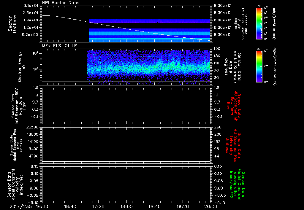The height and width of the screenshot is (210, 304).
Task: Click the "cnts/(cm**2-sr-sec)" color bar unit label
Action: 274,23
